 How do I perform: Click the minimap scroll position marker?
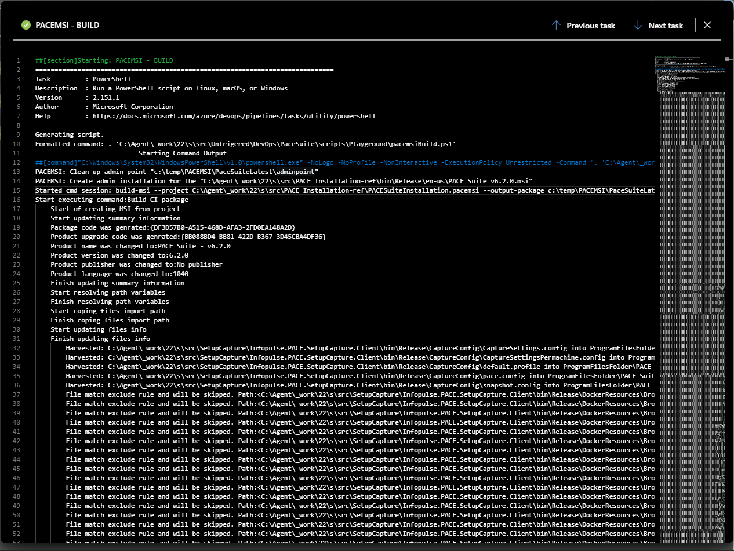pos(728,59)
